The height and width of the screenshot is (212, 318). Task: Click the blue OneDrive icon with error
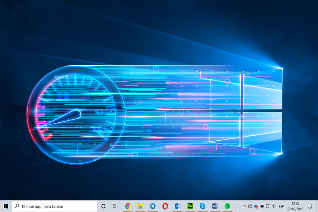256,206
